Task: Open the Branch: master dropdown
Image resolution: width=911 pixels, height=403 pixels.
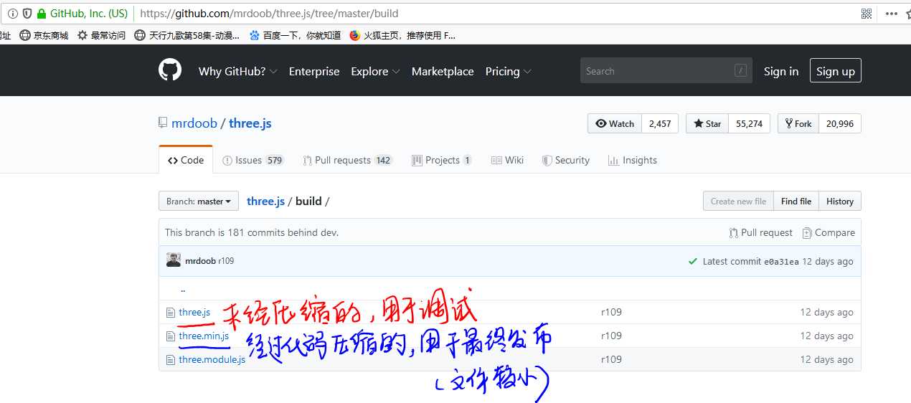Action: (199, 201)
